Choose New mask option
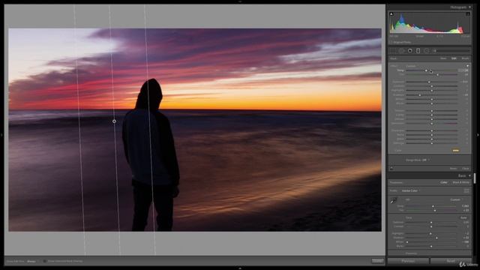The image size is (480, 270). (443, 58)
